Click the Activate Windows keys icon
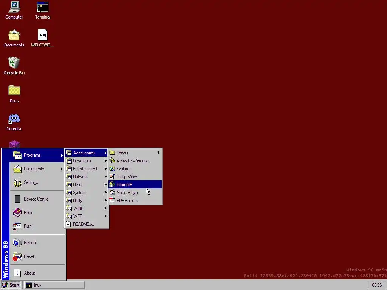 pos(112,161)
